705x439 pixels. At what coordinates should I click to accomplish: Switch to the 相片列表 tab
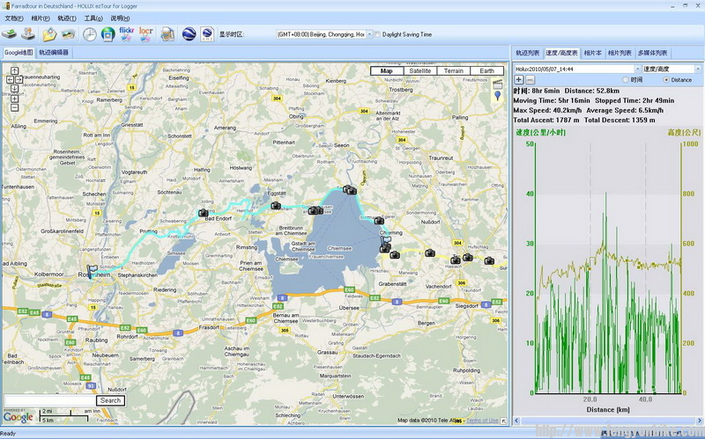620,53
